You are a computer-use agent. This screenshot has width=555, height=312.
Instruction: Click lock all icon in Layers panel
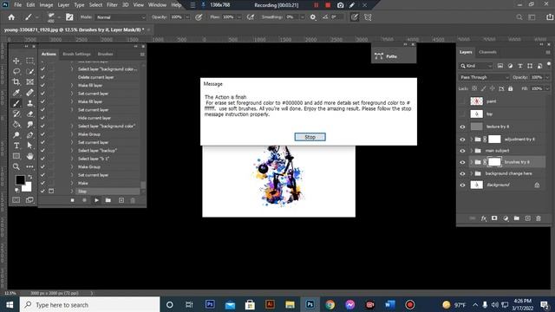click(x=511, y=88)
